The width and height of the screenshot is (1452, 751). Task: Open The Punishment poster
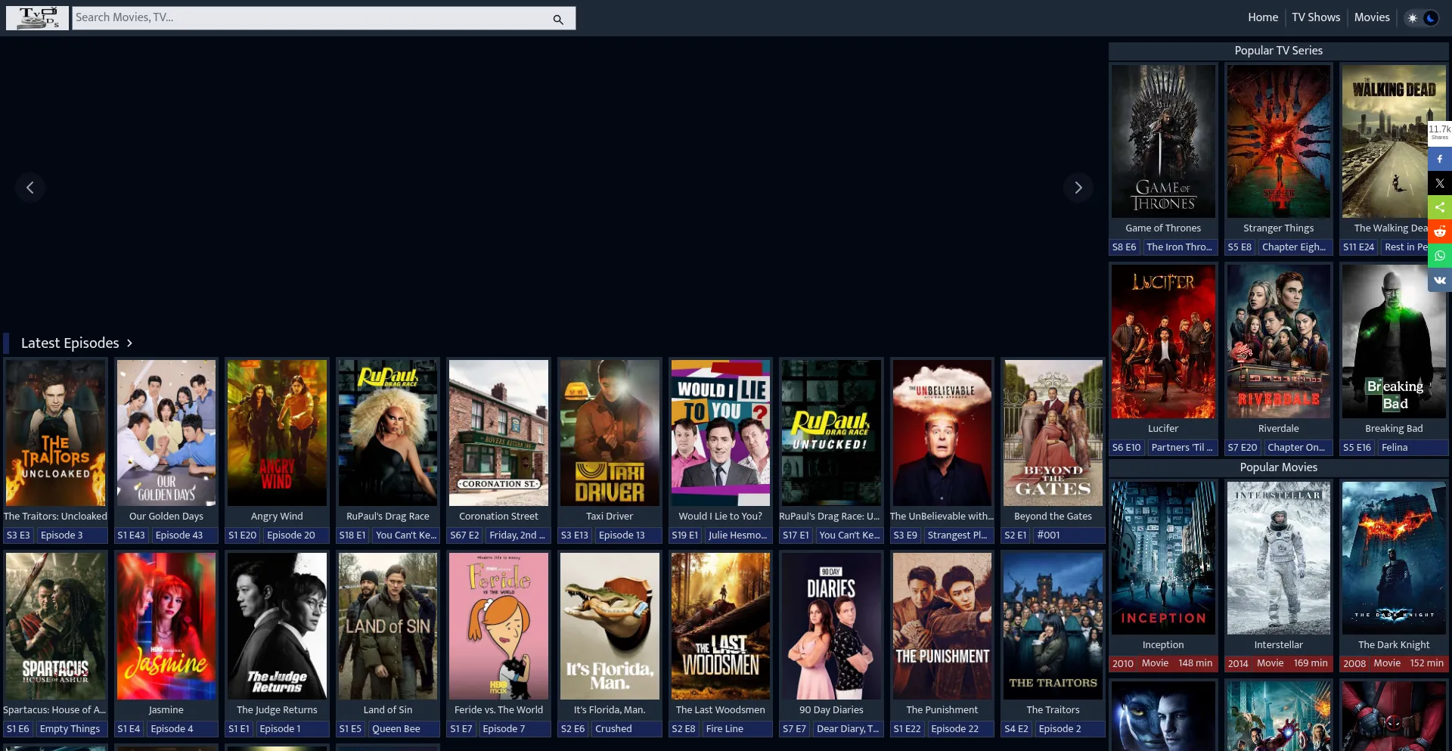[942, 626]
